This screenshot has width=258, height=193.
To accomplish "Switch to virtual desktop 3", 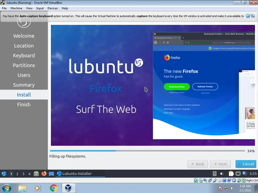I will tap(23, 174).
